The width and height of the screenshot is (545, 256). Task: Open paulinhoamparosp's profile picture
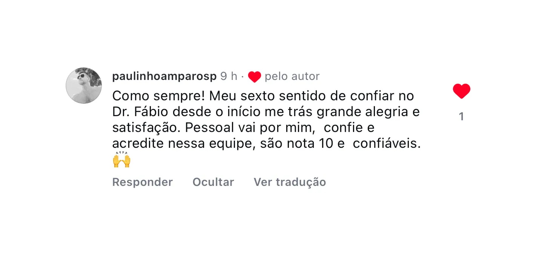(x=84, y=86)
